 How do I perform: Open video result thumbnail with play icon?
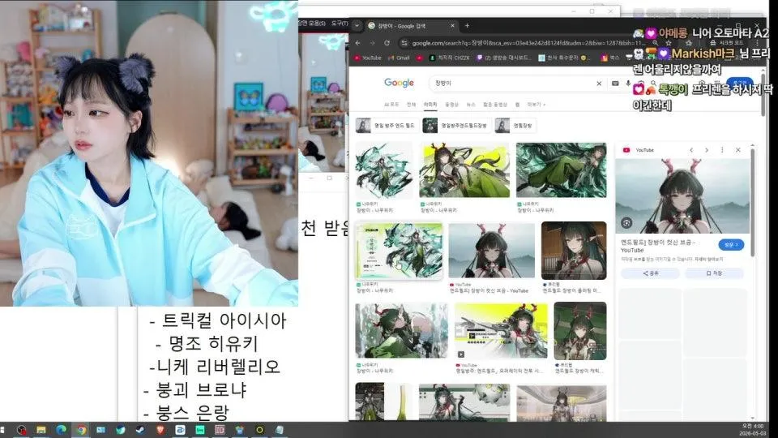(x=501, y=331)
